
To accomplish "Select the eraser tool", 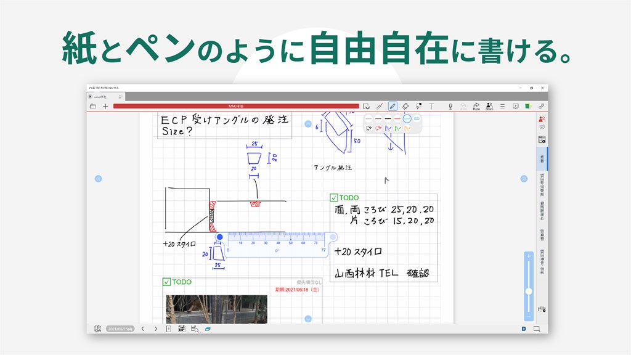I will tap(405, 106).
